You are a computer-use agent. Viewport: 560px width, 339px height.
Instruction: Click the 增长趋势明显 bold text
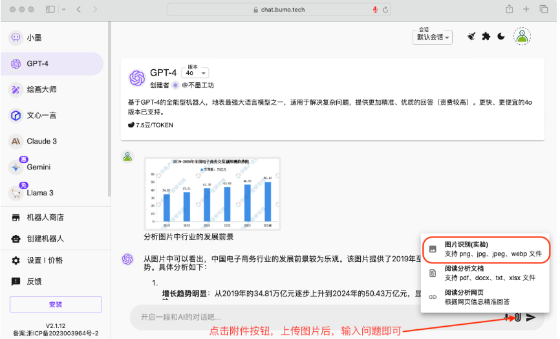(x=184, y=294)
